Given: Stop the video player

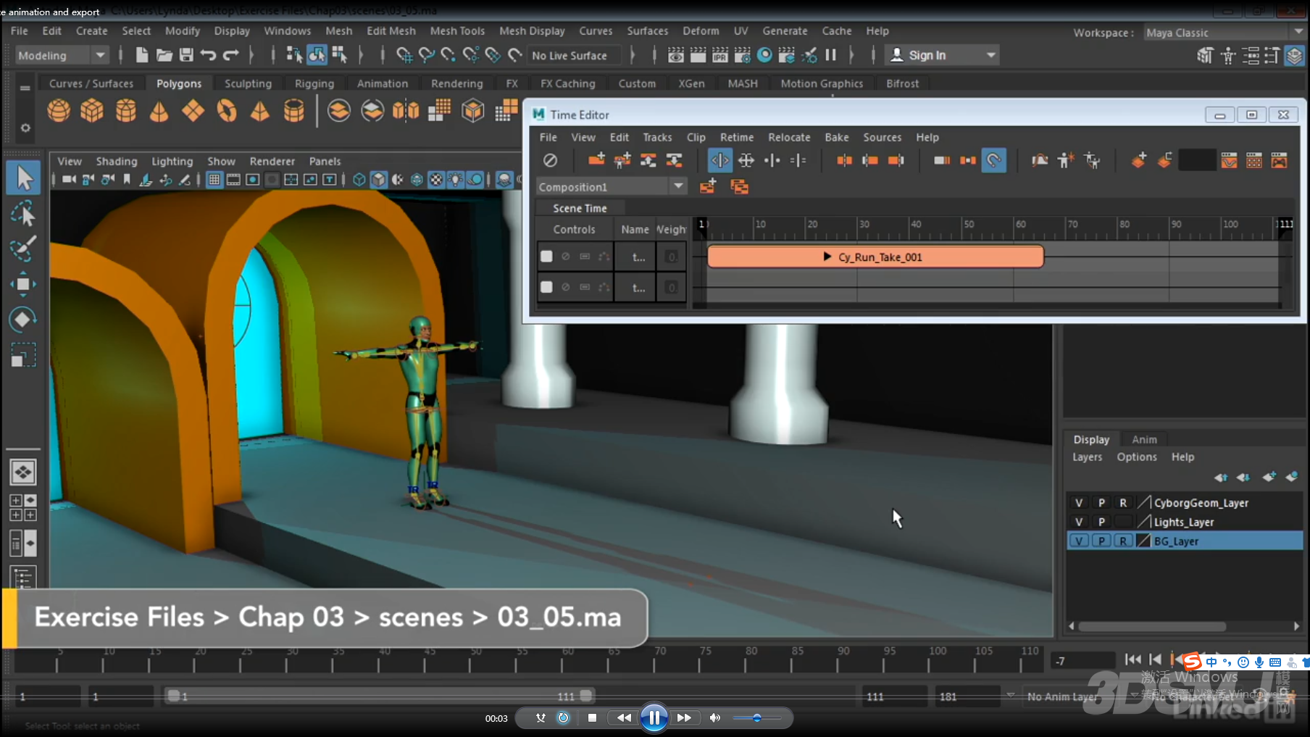Looking at the screenshot, I should point(592,717).
